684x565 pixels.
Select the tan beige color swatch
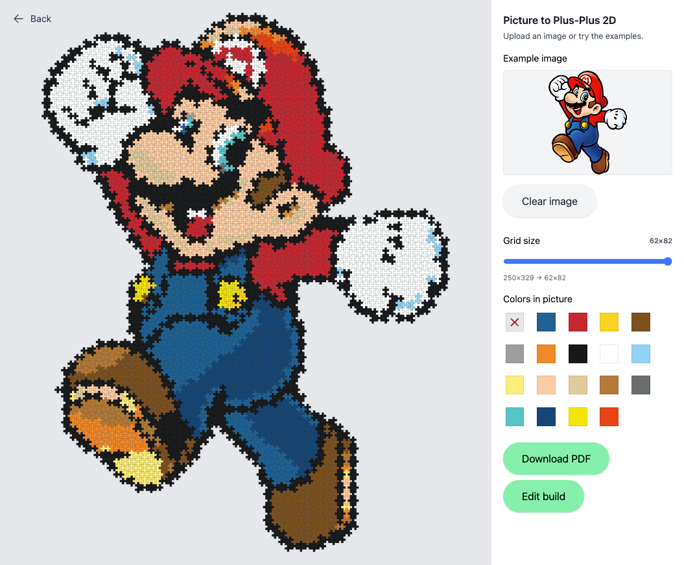(578, 385)
